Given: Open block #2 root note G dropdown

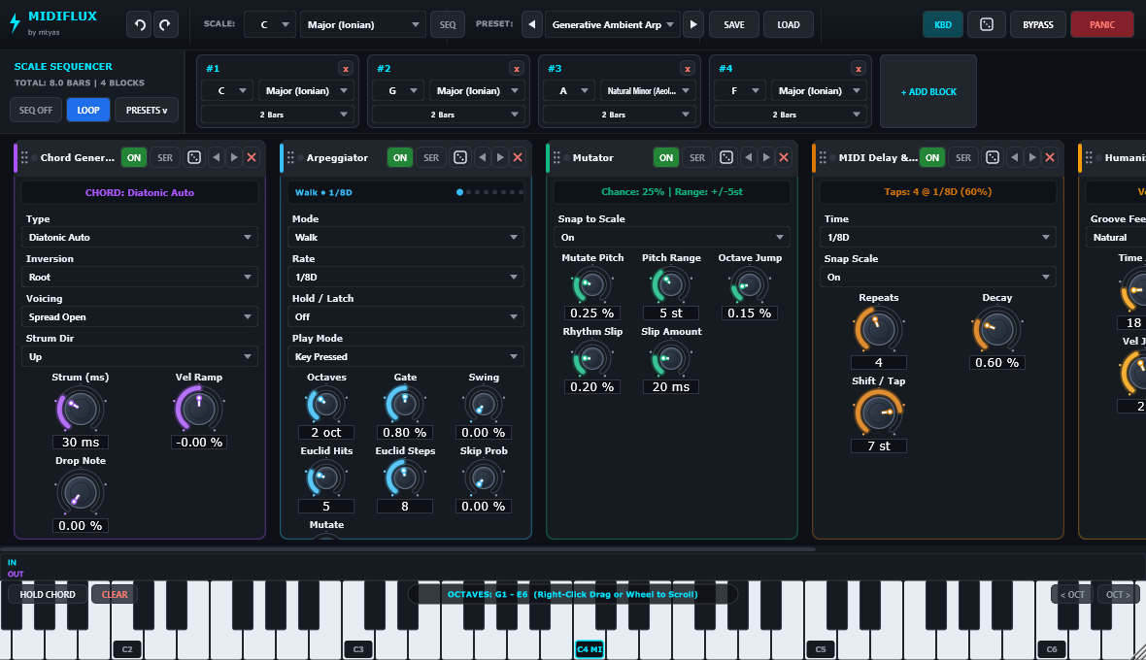Looking at the screenshot, I should pyautogui.click(x=397, y=91).
